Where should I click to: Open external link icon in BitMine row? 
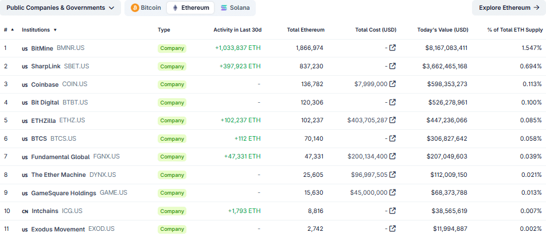pyautogui.click(x=392, y=48)
